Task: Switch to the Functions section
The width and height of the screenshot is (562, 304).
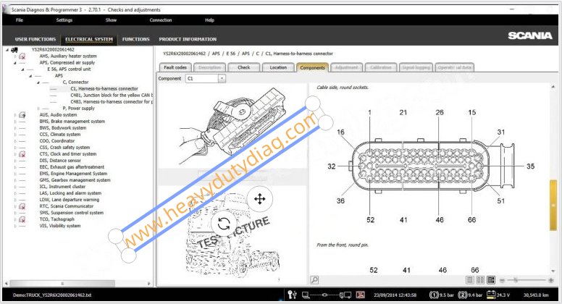Action: click(x=136, y=39)
